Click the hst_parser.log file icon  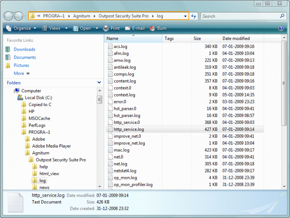pyautogui.click(x=110, y=115)
